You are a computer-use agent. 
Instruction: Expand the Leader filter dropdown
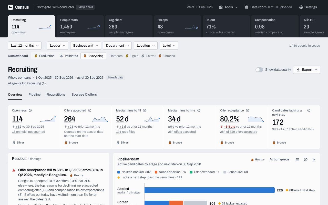[x=57, y=46]
